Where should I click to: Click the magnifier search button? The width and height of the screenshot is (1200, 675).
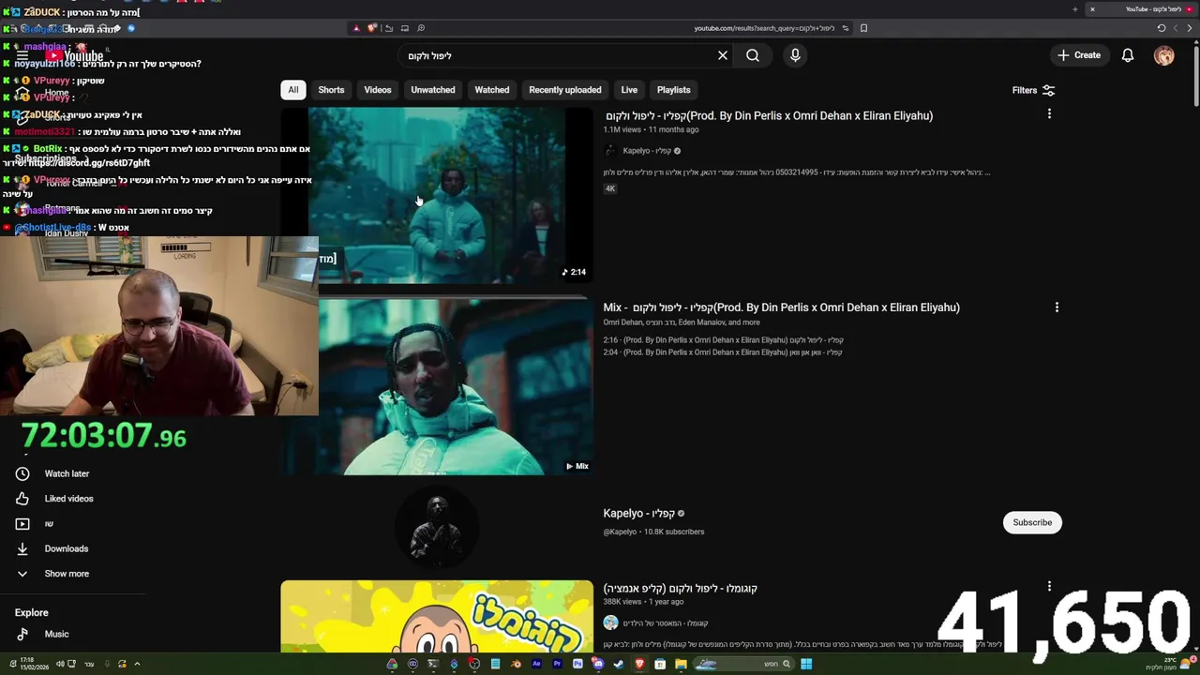[x=753, y=55]
